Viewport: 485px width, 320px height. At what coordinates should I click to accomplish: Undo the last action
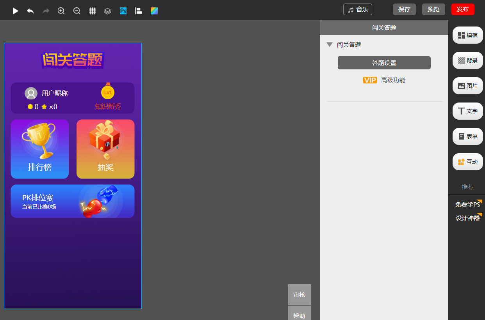coord(30,11)
